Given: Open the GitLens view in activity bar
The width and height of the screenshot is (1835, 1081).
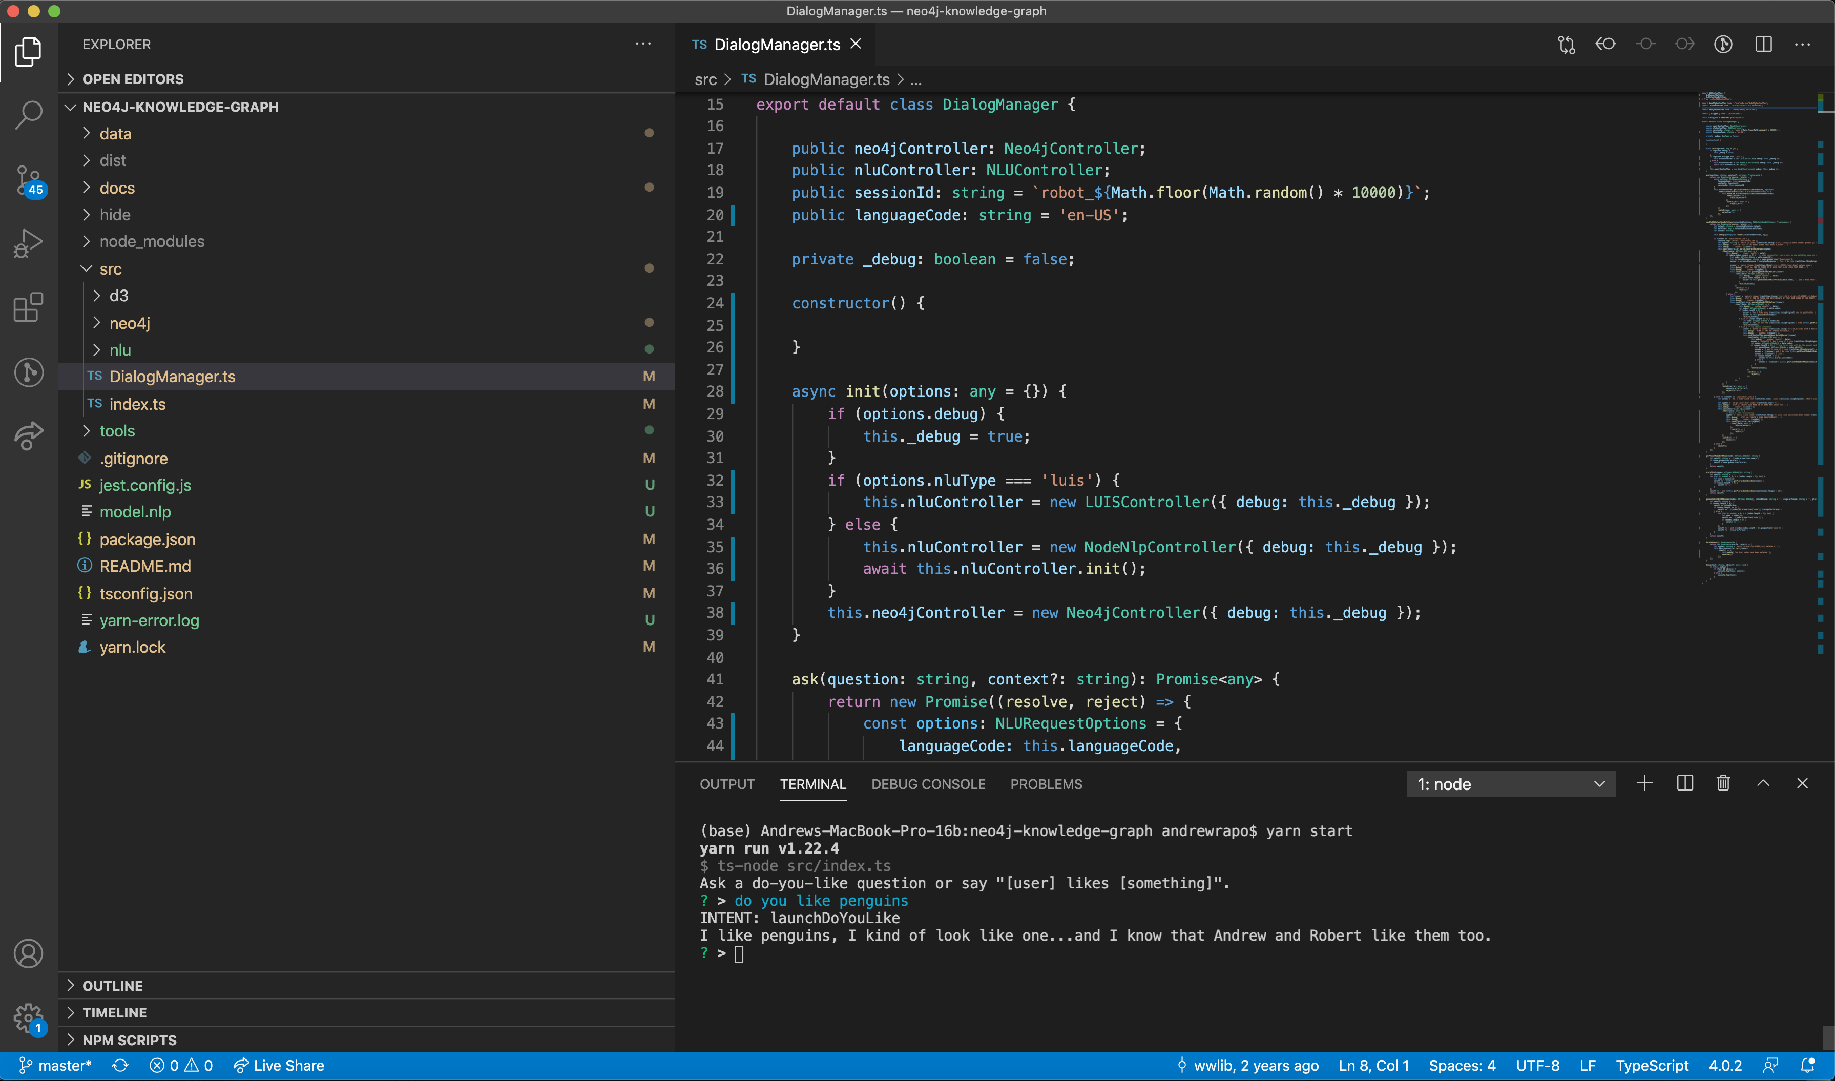Looking at the screenshot, I should 28,372.
